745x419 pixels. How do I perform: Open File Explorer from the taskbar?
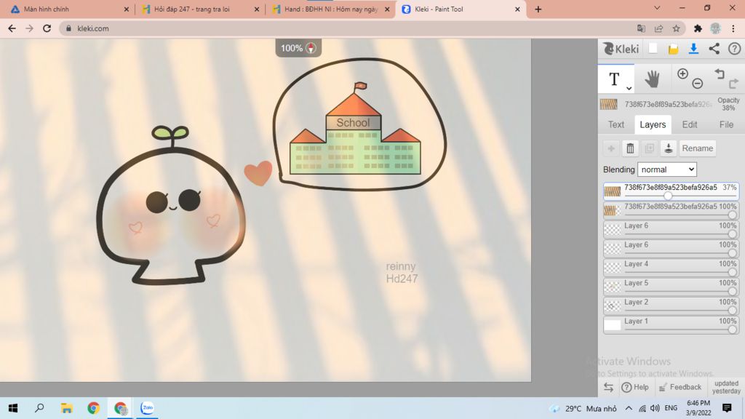66,408
